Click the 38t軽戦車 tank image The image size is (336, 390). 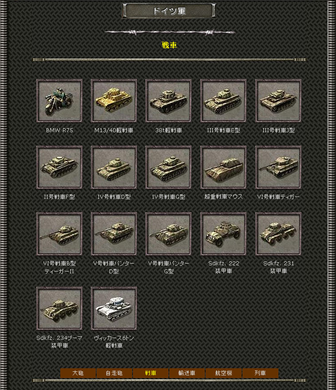point(168,101)
